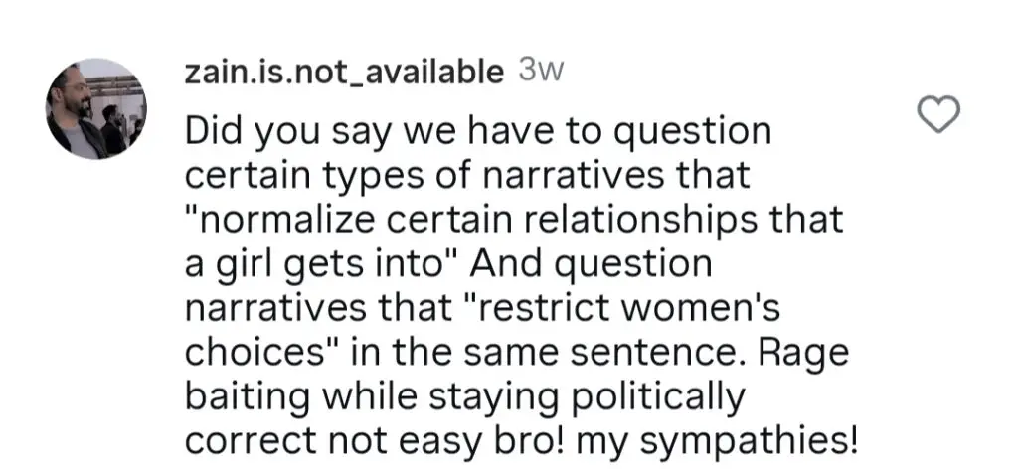
Task: Click the line with "in the same sentence"
Action: coord(517,352)
